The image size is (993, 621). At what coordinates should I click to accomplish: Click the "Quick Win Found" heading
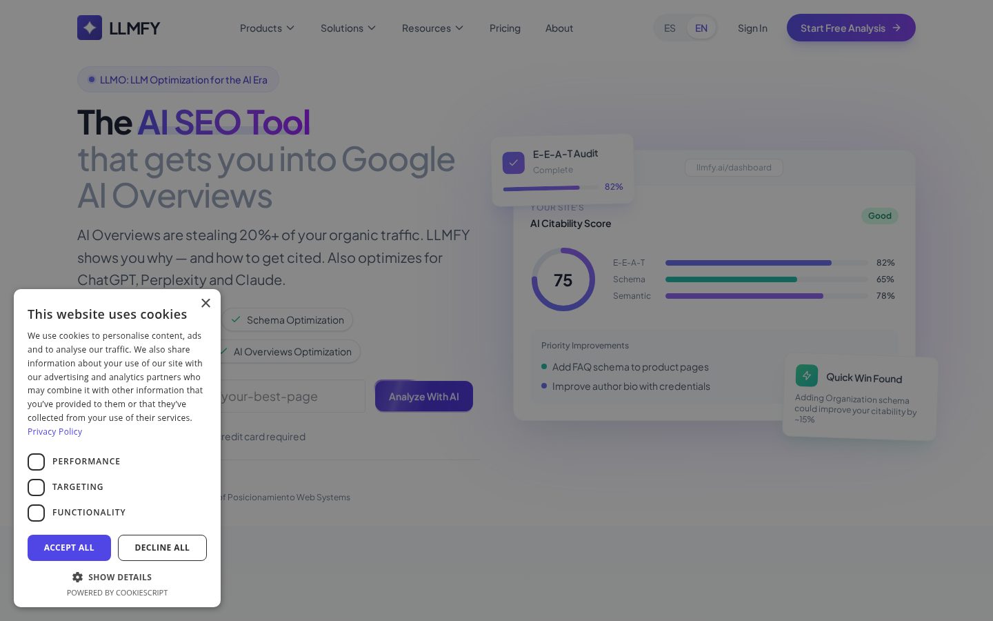point(864,378)
